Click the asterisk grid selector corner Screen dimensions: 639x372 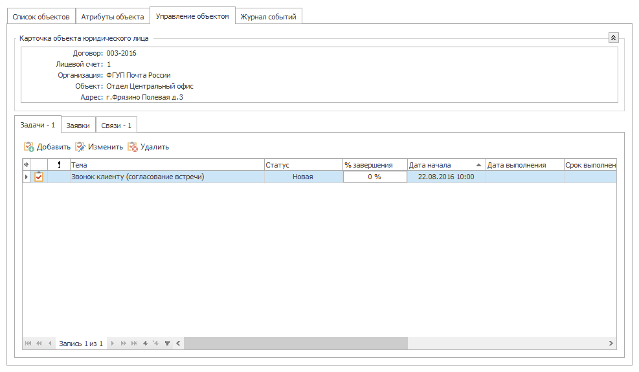click(x=27, y=164)
